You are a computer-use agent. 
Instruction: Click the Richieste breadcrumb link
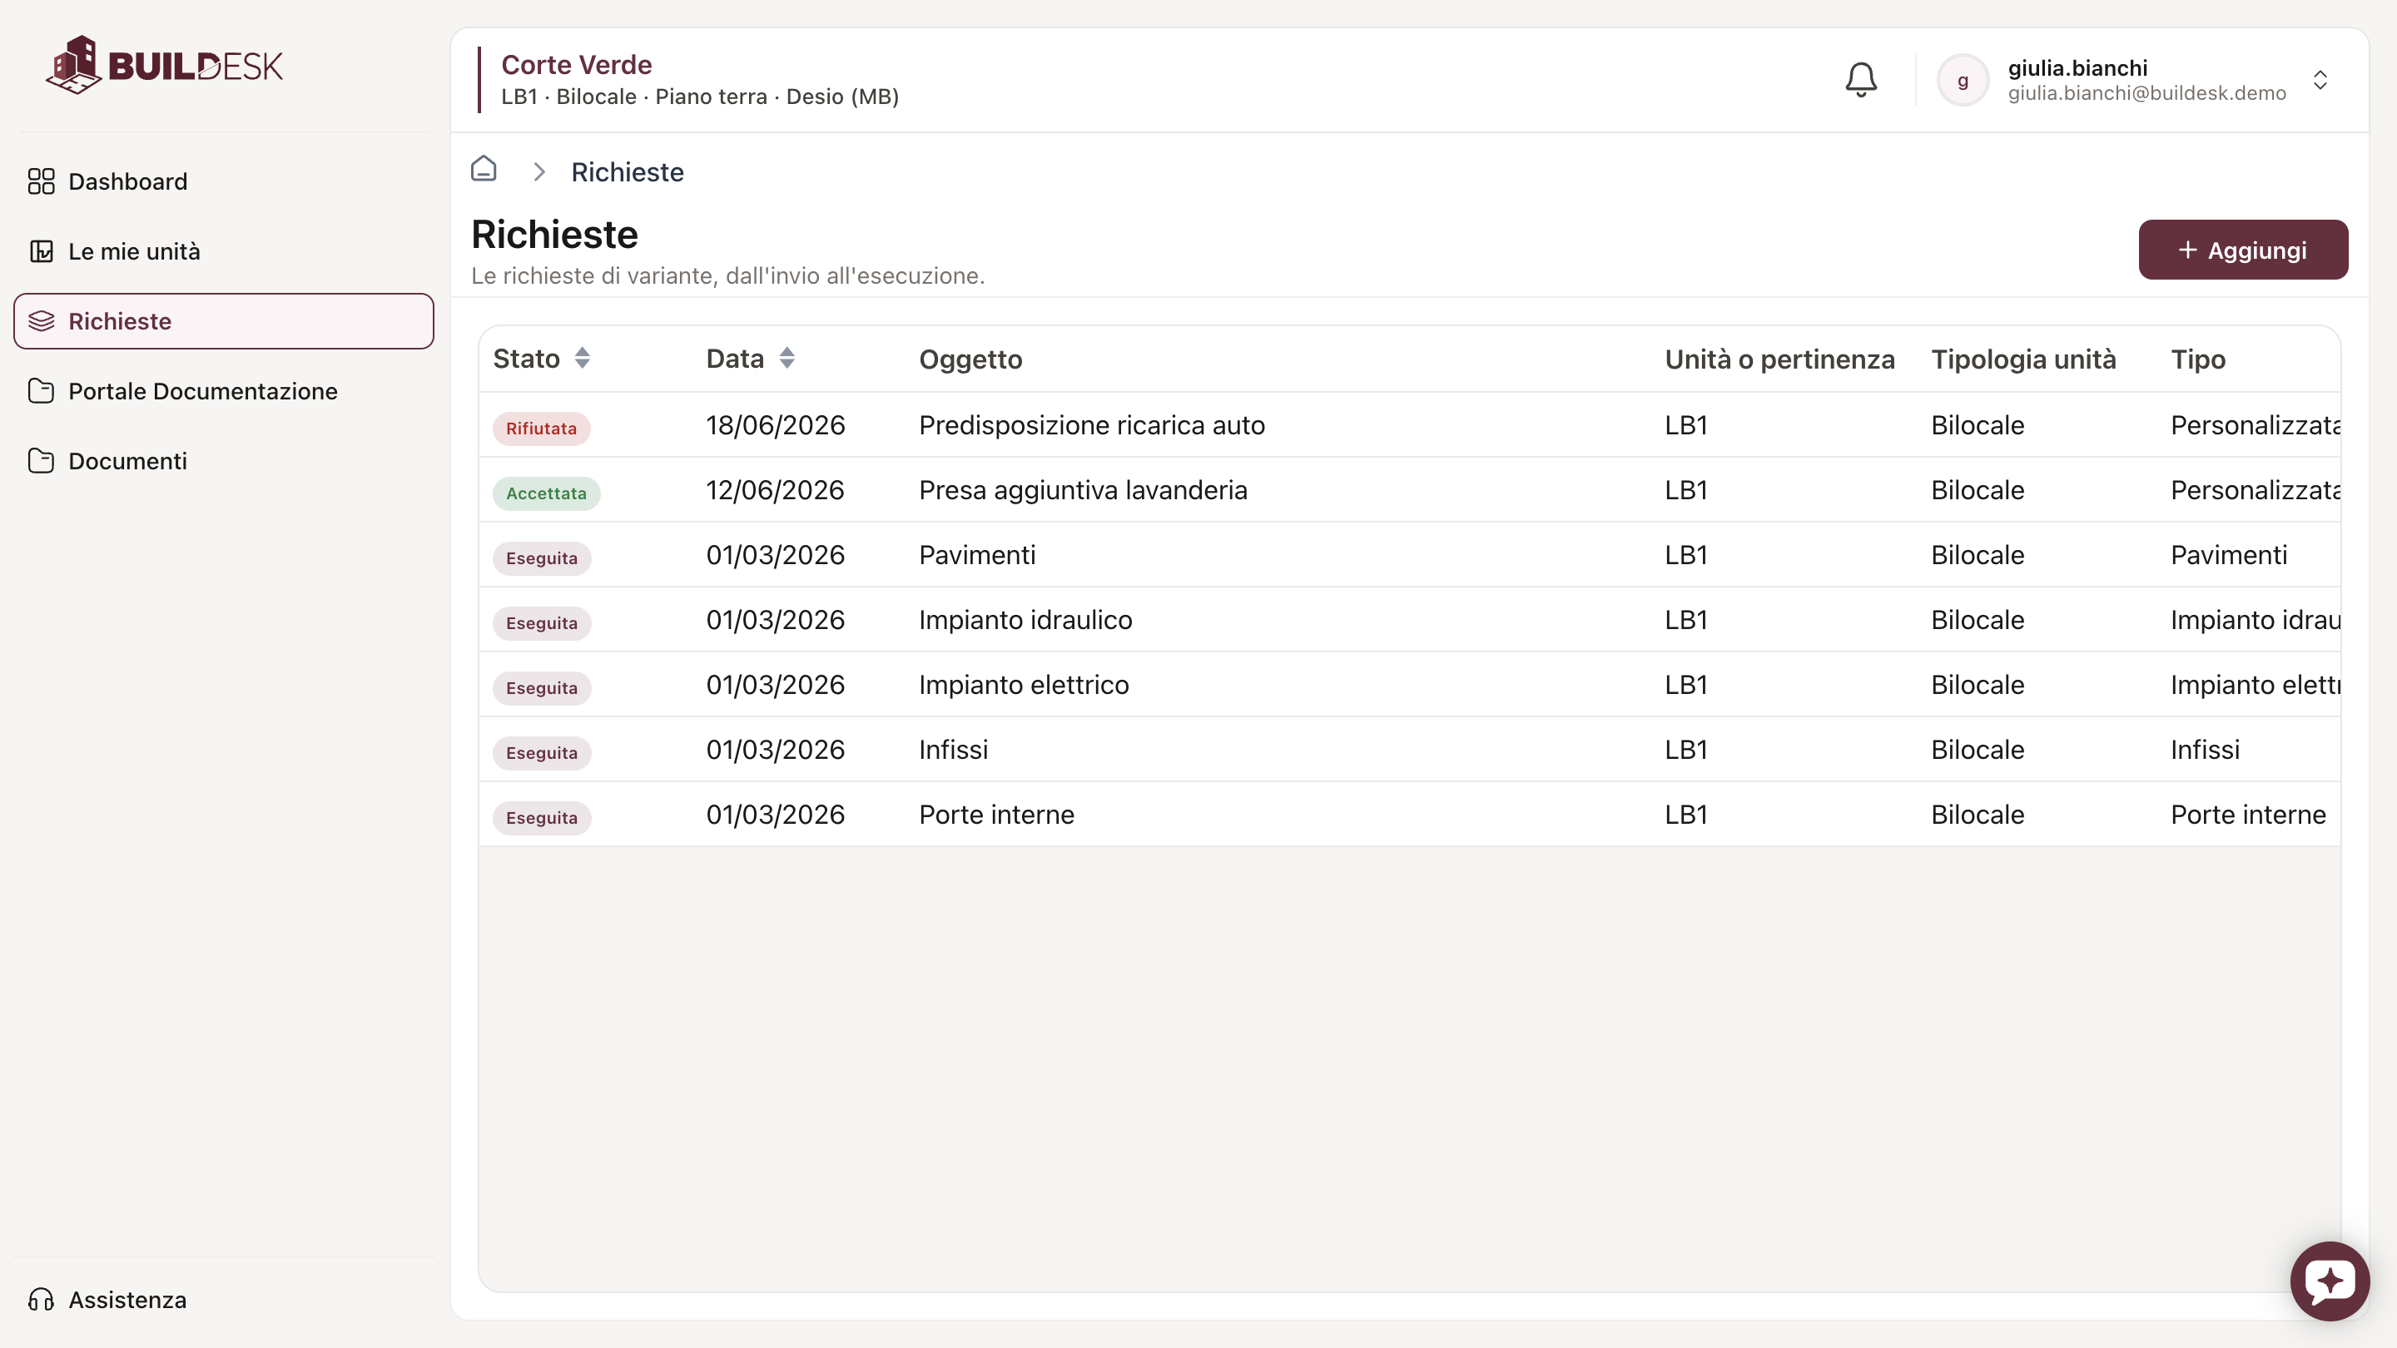coord(628,172)
